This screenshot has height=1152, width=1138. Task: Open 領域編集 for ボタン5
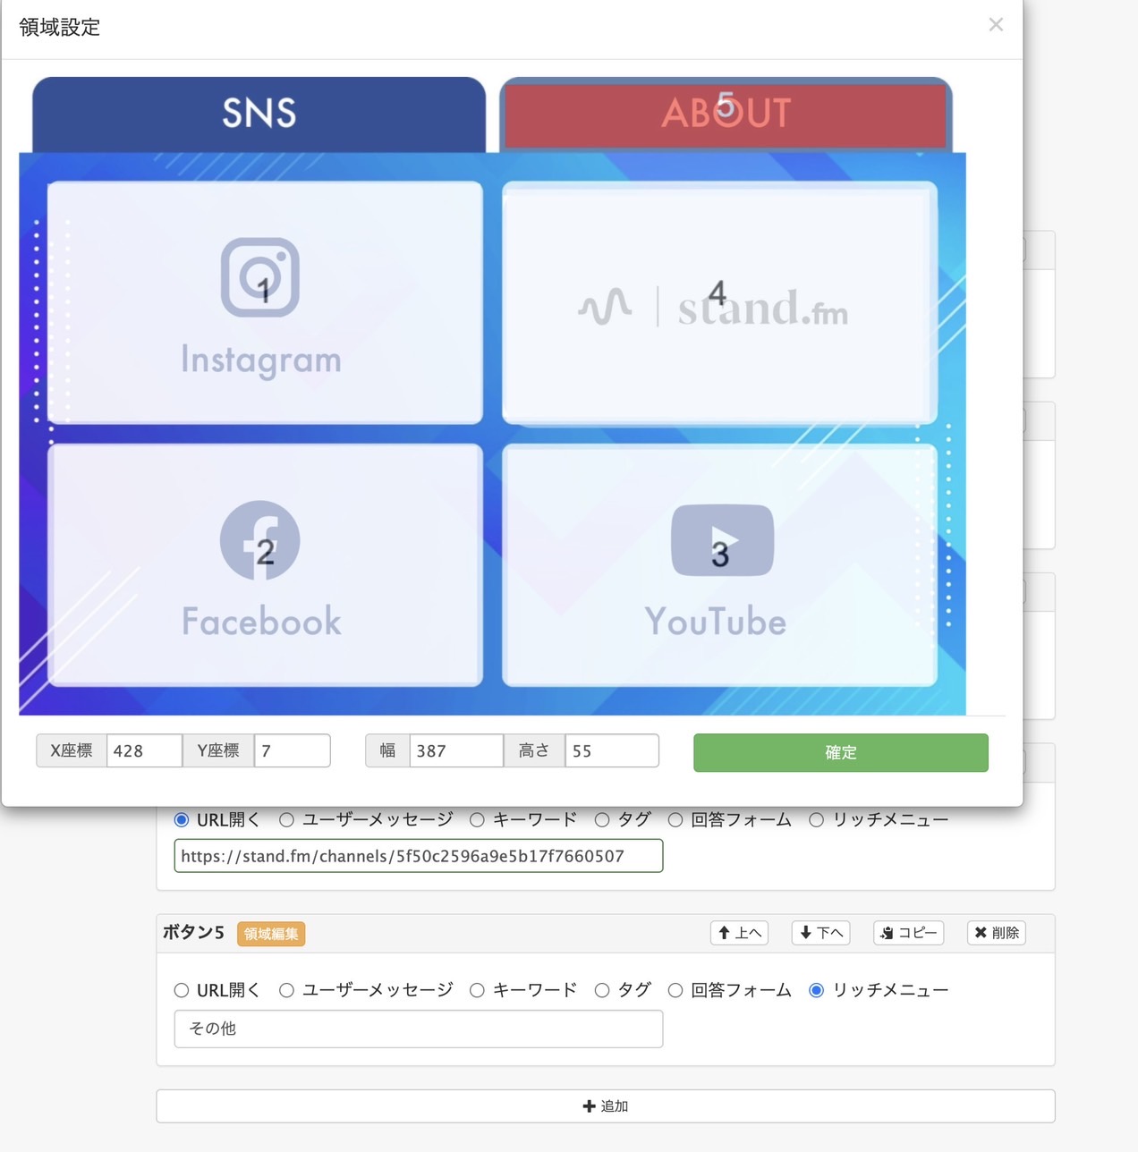[271, 934]
